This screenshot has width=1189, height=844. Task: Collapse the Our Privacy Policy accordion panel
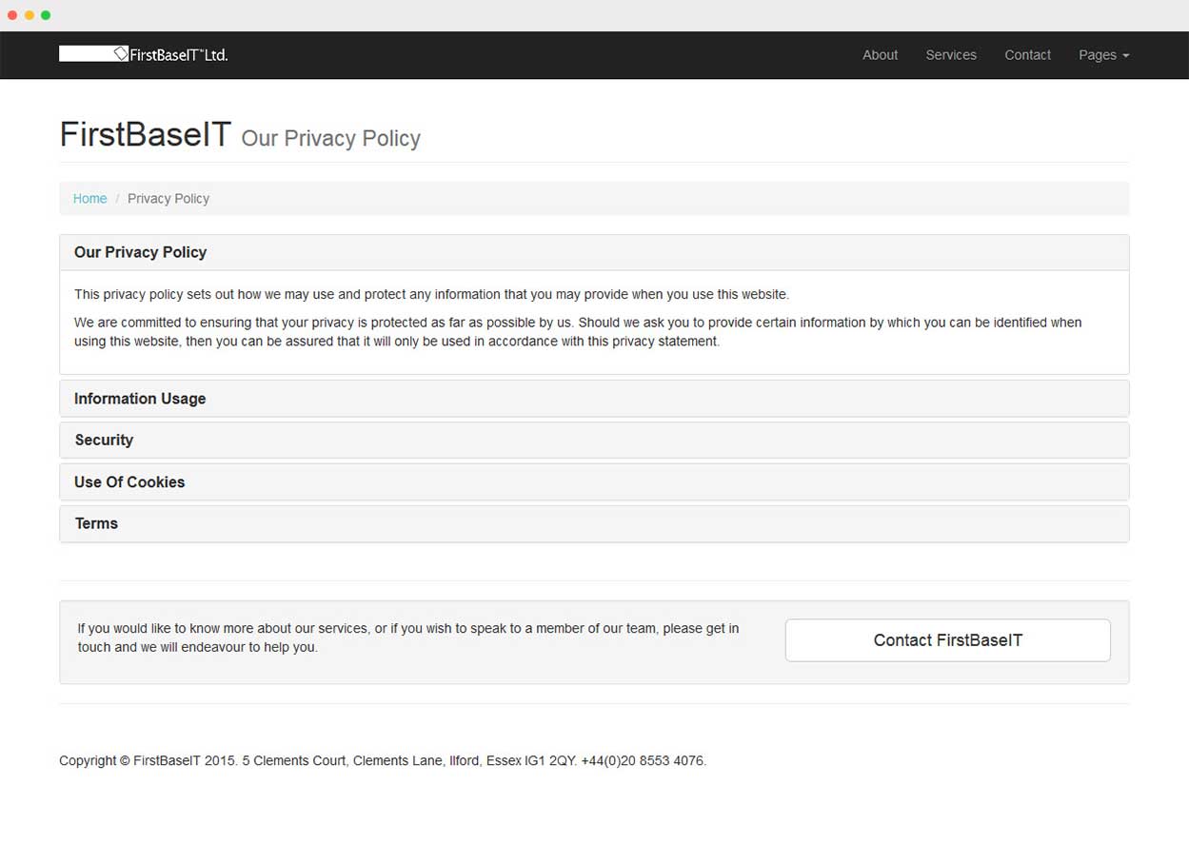[x=140, y=252]
